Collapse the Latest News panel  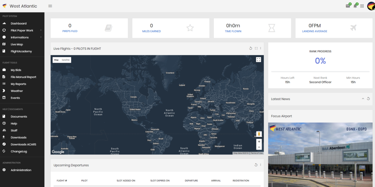(x=363, y=99)
